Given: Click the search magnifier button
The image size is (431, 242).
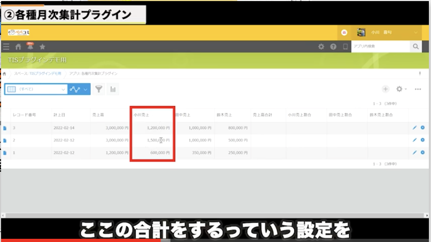Looking at the screenshot, I should pos(415,47).
